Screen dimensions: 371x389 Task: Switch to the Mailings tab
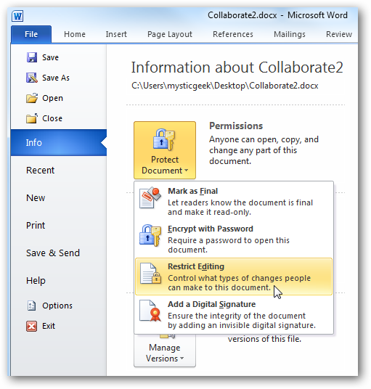coord(290,34)
